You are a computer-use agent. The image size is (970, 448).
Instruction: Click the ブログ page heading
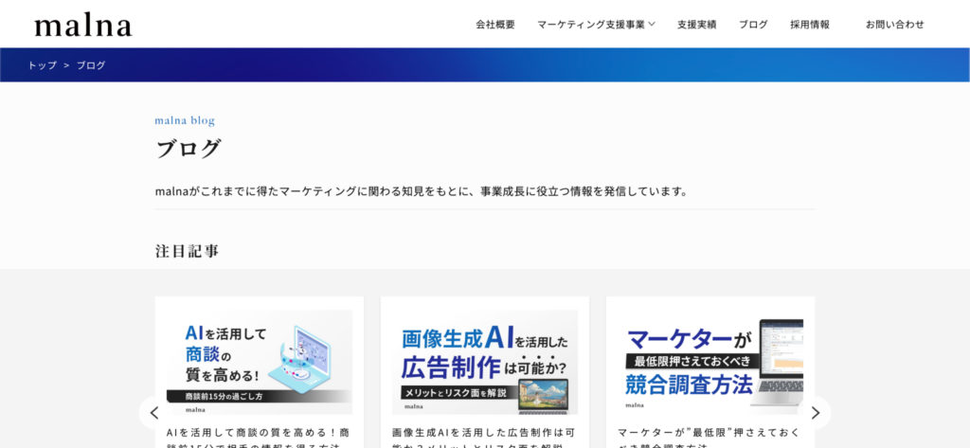tap(189, 149)
